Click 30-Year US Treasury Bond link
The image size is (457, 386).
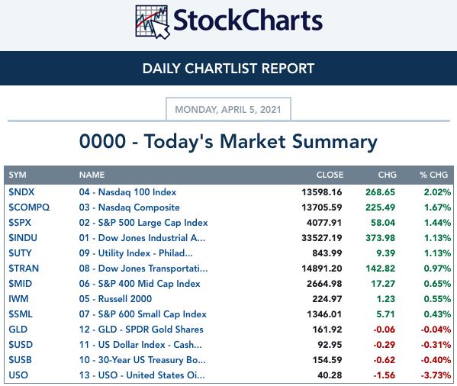point(143,360)
